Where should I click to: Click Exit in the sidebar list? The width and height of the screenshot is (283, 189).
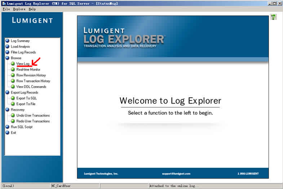point(13,133)
